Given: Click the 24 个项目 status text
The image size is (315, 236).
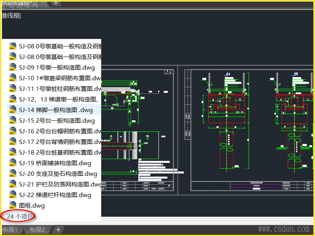Looking at the screenshot, I should pyautogui.click(x=20, y=217).
